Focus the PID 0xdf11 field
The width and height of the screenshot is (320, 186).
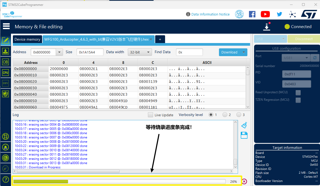coord(296,74)
